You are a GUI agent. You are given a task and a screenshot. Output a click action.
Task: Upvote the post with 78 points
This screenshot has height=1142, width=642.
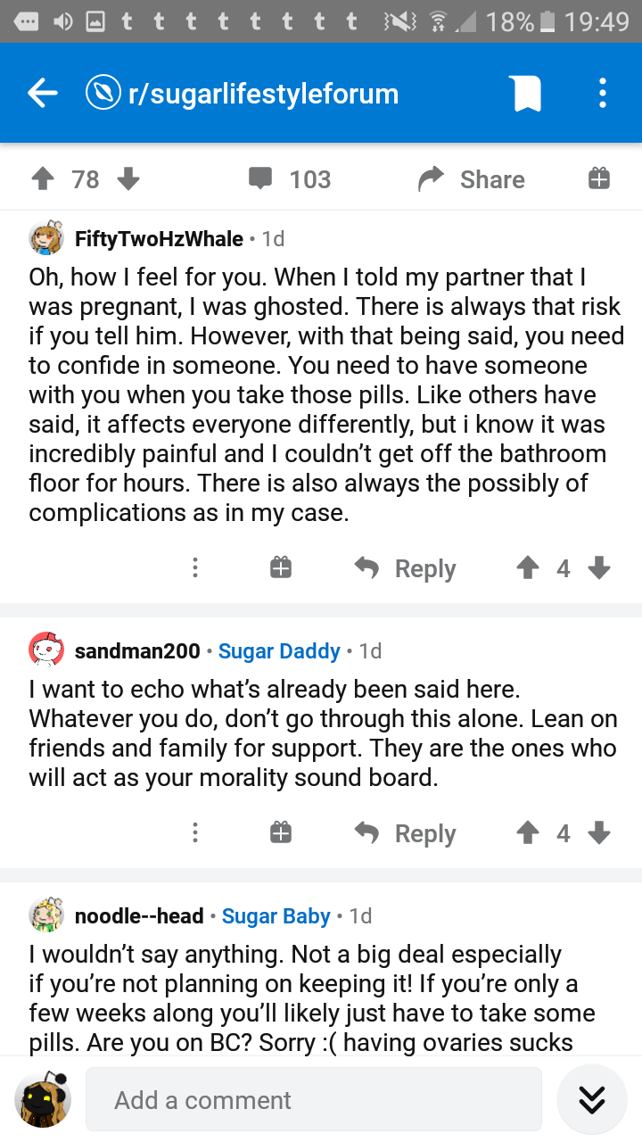pyautogui.click(x=43, y=179)
